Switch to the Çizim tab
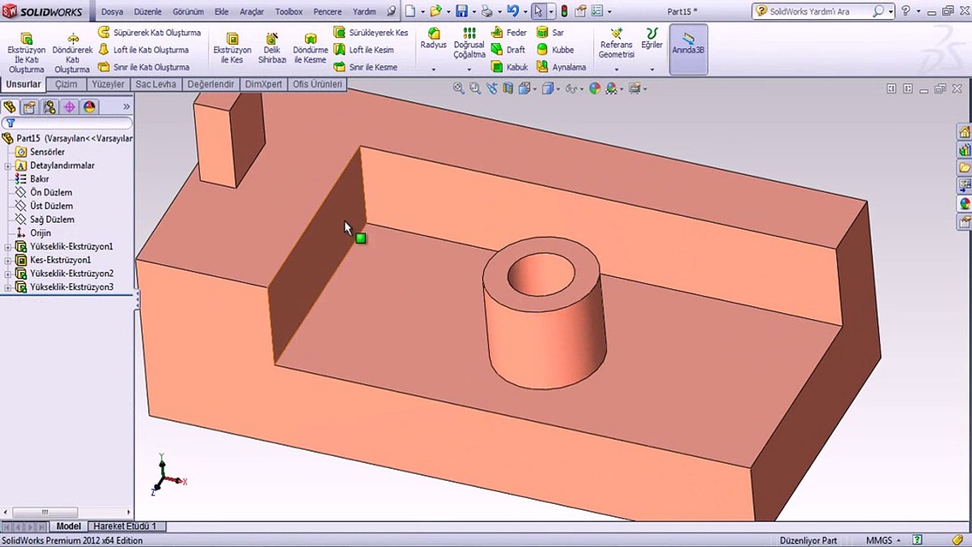 [x=66, y=84]
